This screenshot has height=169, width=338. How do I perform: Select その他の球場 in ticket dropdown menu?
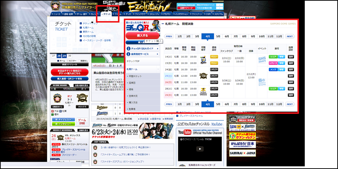[89, 36]
